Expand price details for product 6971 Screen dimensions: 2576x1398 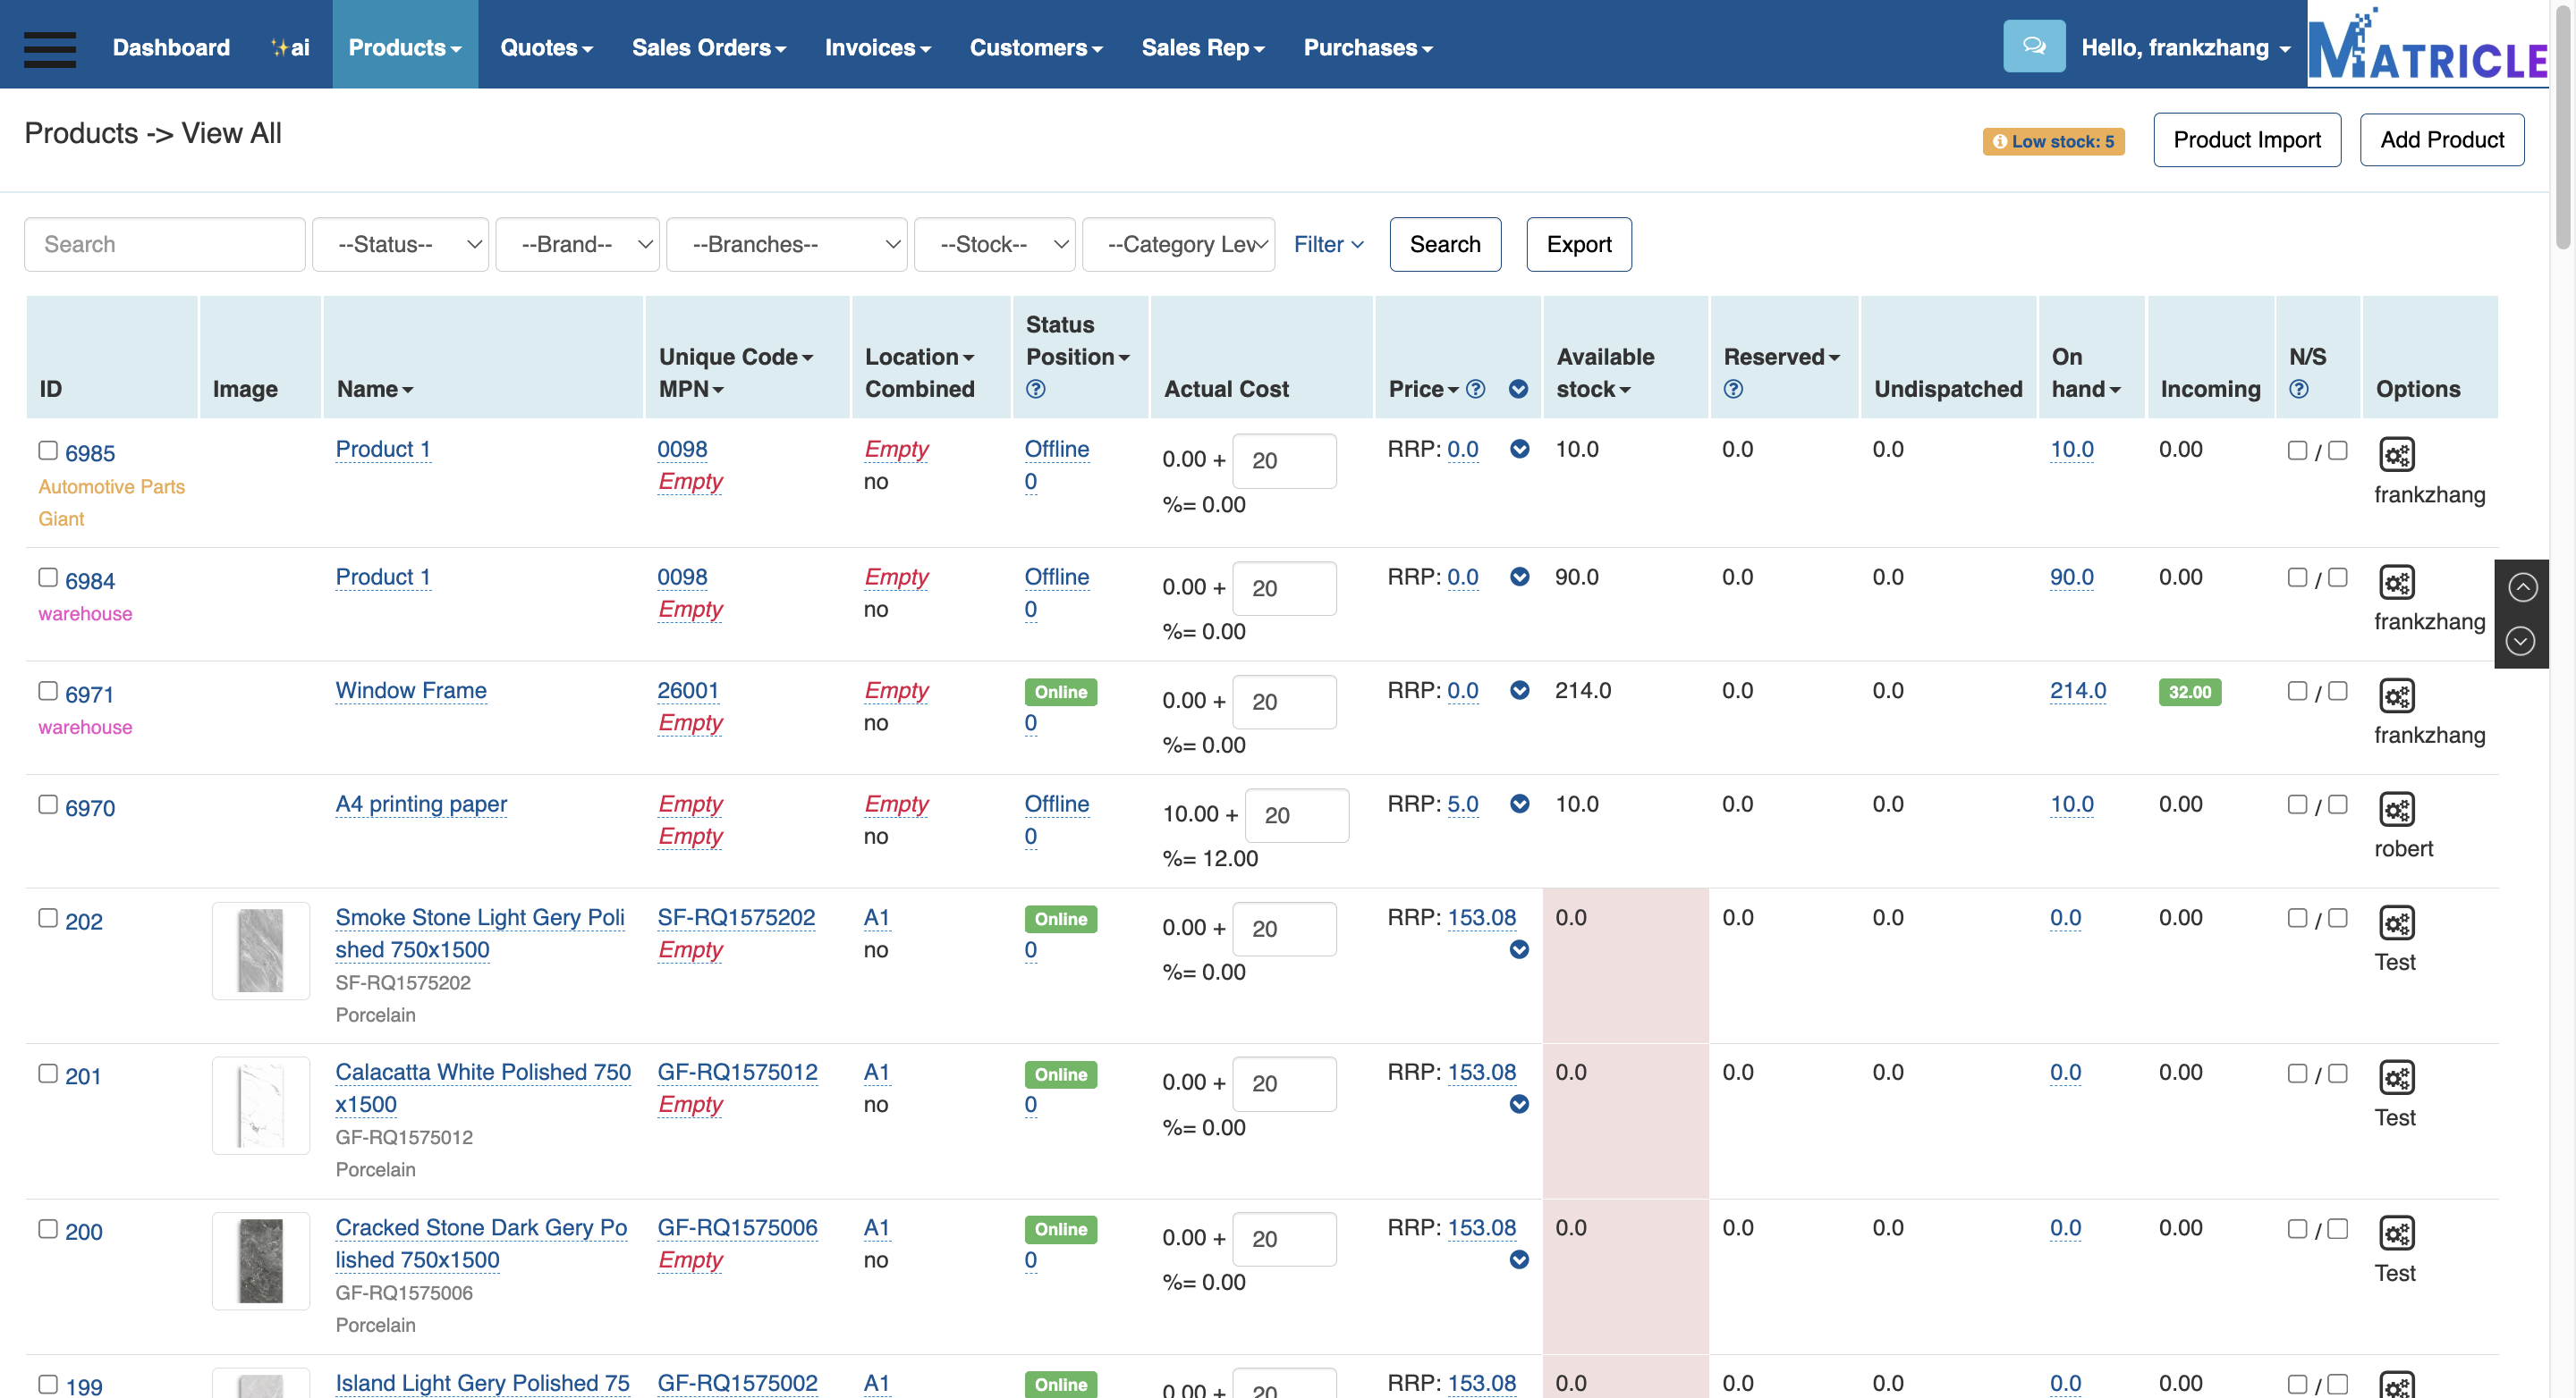click(x=1519, y=690)
